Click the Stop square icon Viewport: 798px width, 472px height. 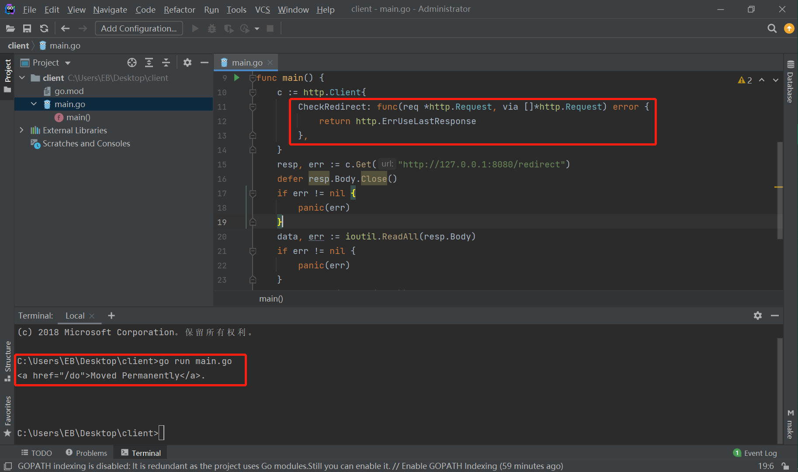pos(270,28)
